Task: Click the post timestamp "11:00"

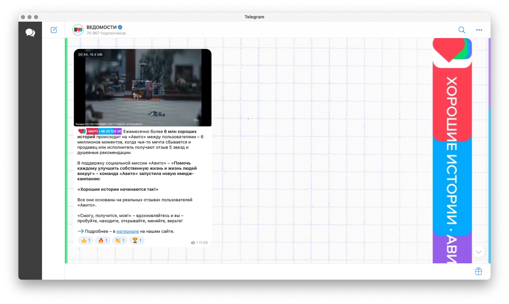Action: coord(203,243)
